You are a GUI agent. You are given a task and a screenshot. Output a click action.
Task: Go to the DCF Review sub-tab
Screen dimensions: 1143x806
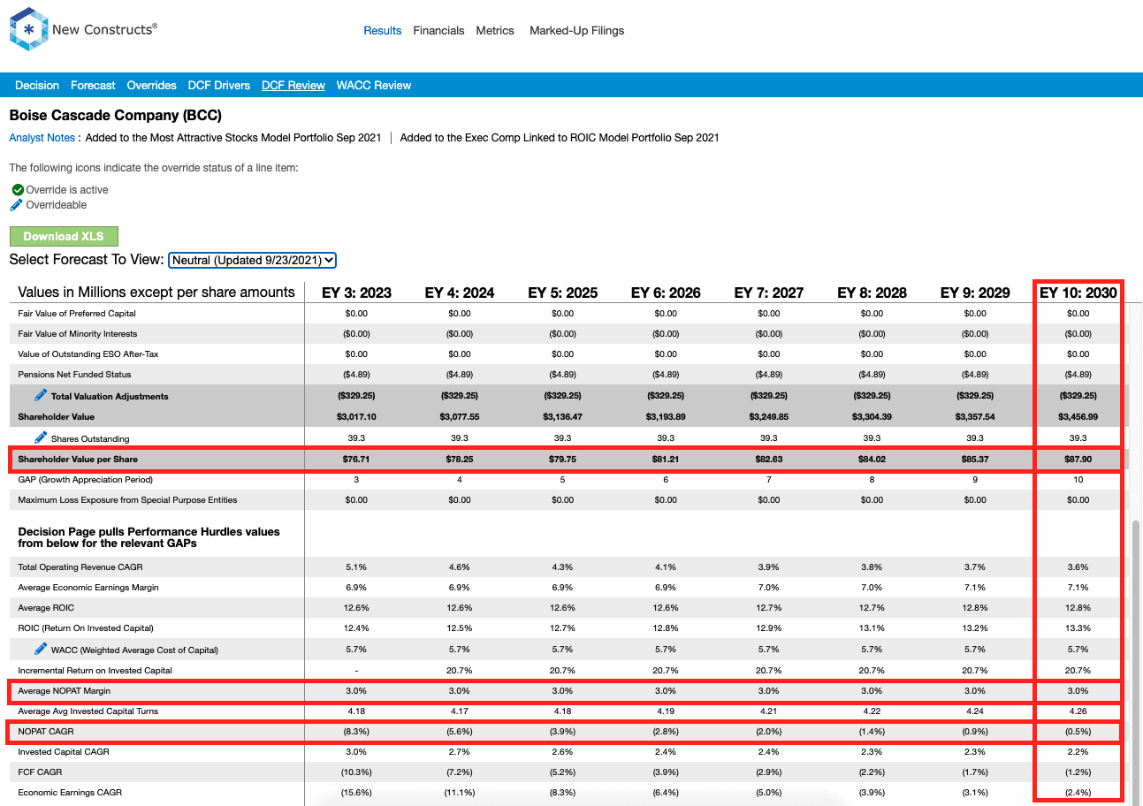293,86
